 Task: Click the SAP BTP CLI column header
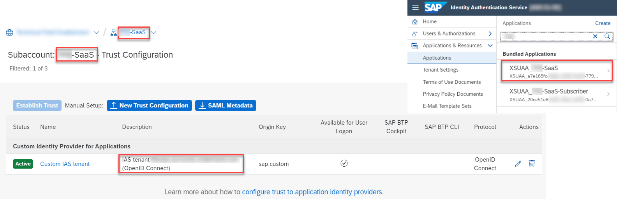(442, 127)
